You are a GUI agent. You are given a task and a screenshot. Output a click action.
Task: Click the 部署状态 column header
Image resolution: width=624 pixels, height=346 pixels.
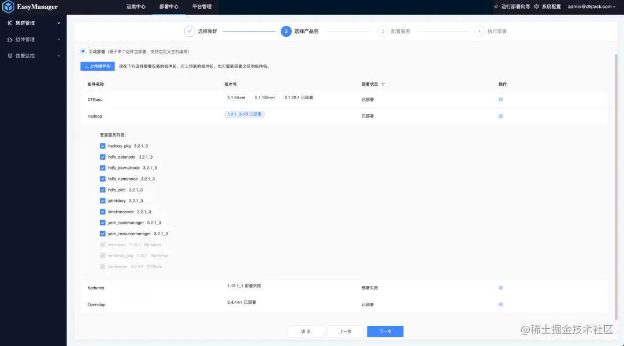pos(370,84)
